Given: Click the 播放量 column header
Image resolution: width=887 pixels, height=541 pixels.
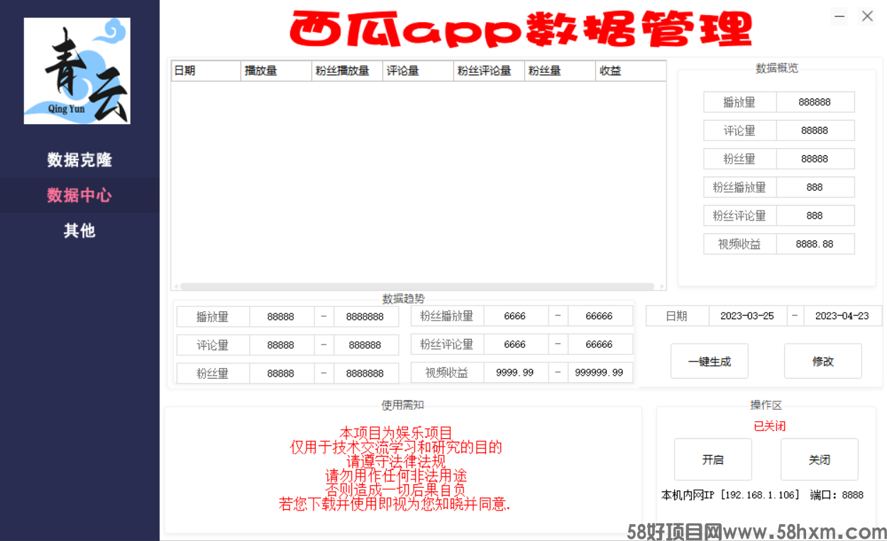Looking at the screenshot, I should click(276, 71).
